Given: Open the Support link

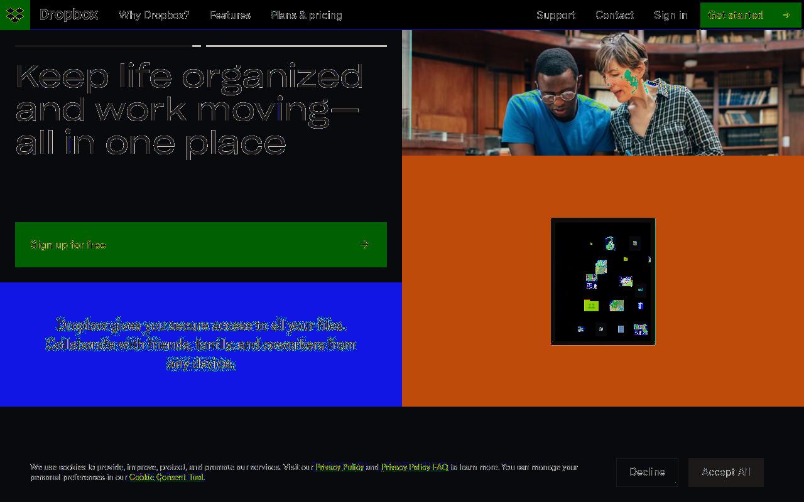Looking at the screenshot, I should pos(556,15).
